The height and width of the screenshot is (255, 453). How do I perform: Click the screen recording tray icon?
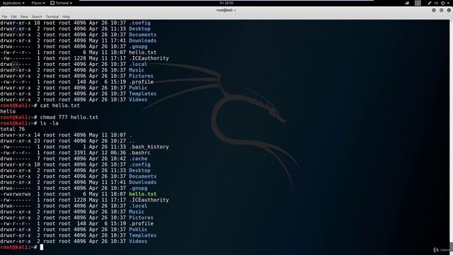[407, 3]
